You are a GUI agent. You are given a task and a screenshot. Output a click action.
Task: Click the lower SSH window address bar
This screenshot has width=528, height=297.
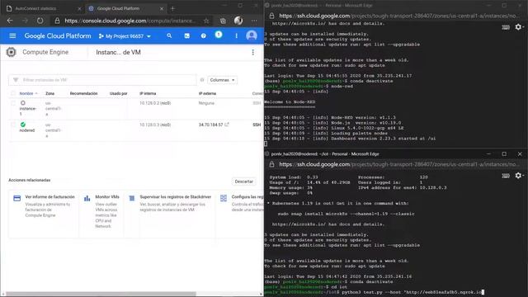tap(399, 164)
